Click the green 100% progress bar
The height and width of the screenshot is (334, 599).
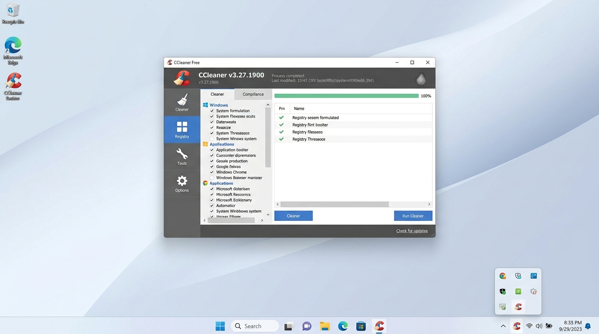tap(347, 96)
